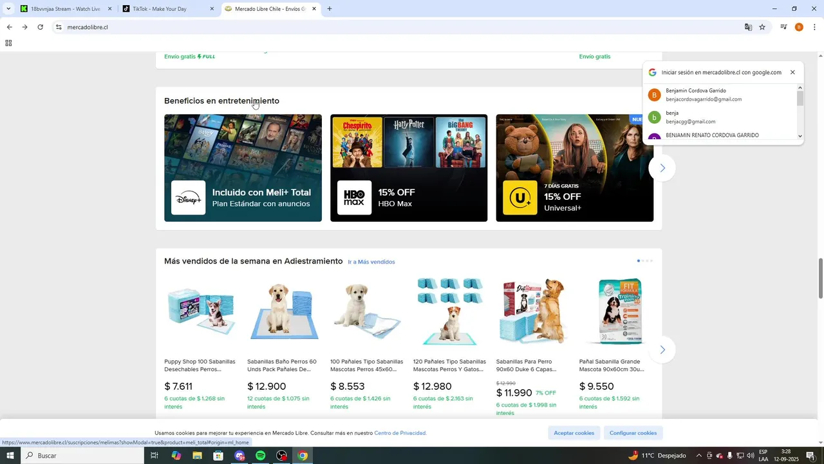824x464 pixels.
Task: Click the Universal+ U logo
Action: pos(520,198)
